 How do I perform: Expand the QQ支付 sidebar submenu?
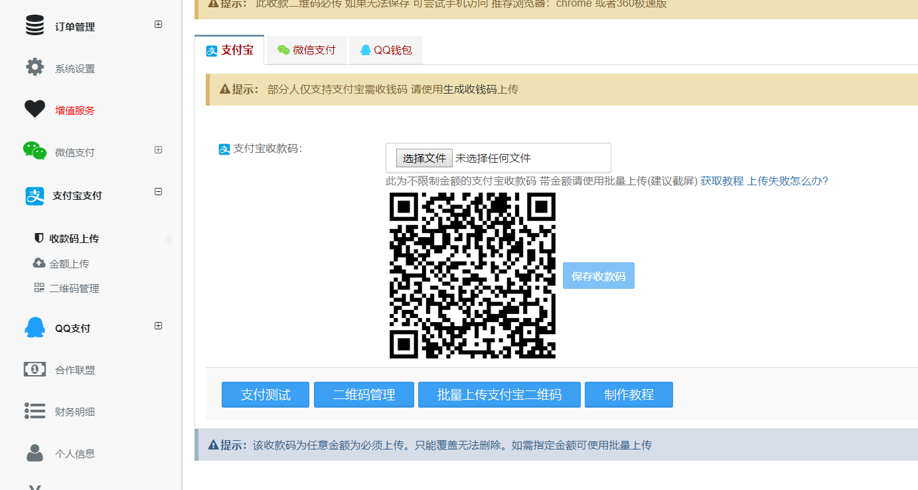[158, 326]
